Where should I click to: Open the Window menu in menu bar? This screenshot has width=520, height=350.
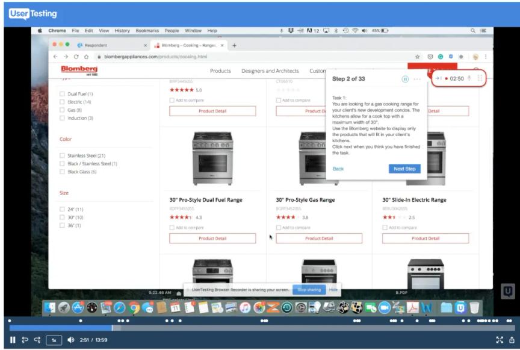click(x=193, y=31)
